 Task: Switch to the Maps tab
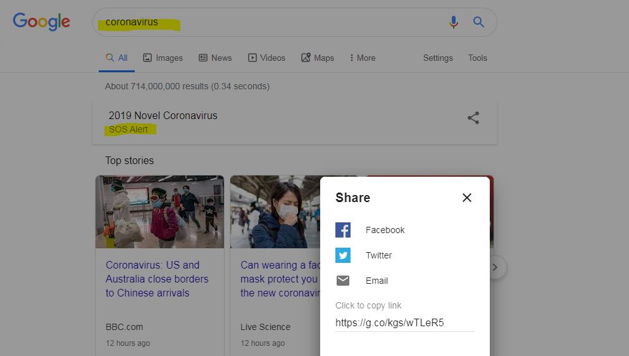tap(318, 58)
